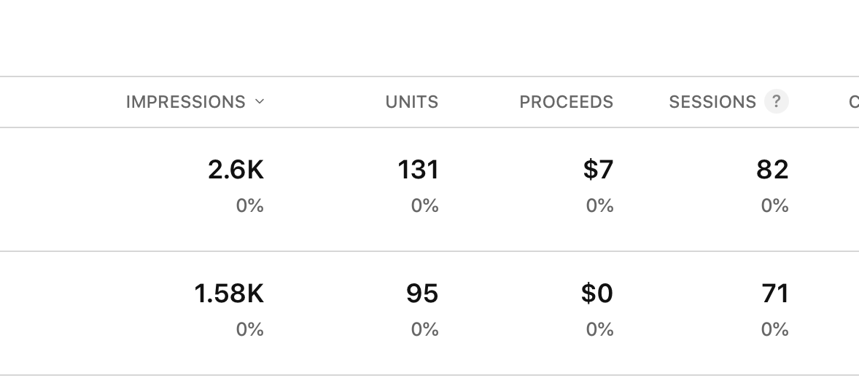Open the Sessions help question mark icon
859x386 pixels.
777,101
